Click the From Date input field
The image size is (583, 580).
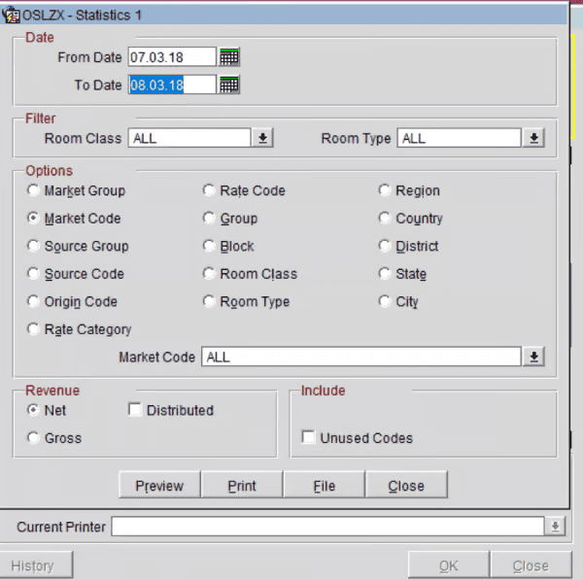pos(171,57)
